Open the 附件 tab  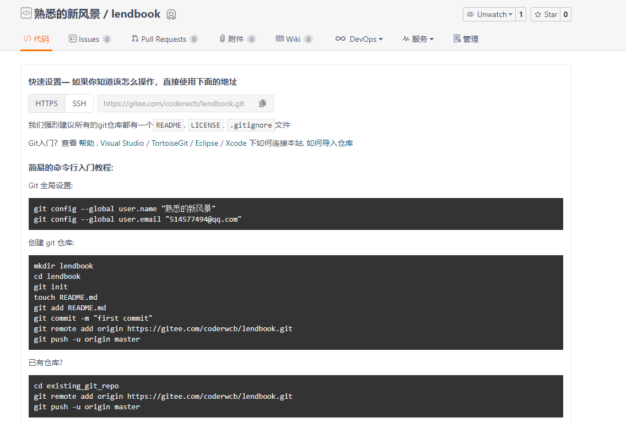[x=237, y=39]
